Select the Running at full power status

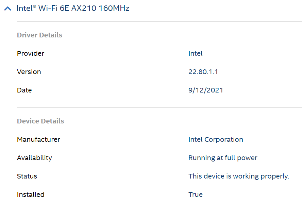tap(223, 158)
